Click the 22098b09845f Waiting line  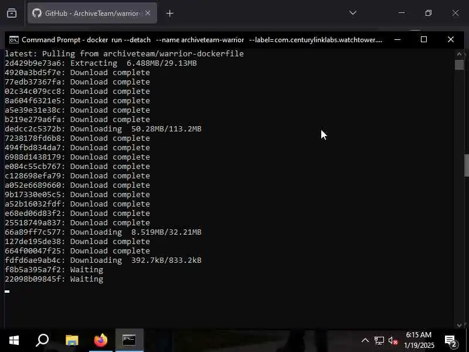click(x=54, y=279)
